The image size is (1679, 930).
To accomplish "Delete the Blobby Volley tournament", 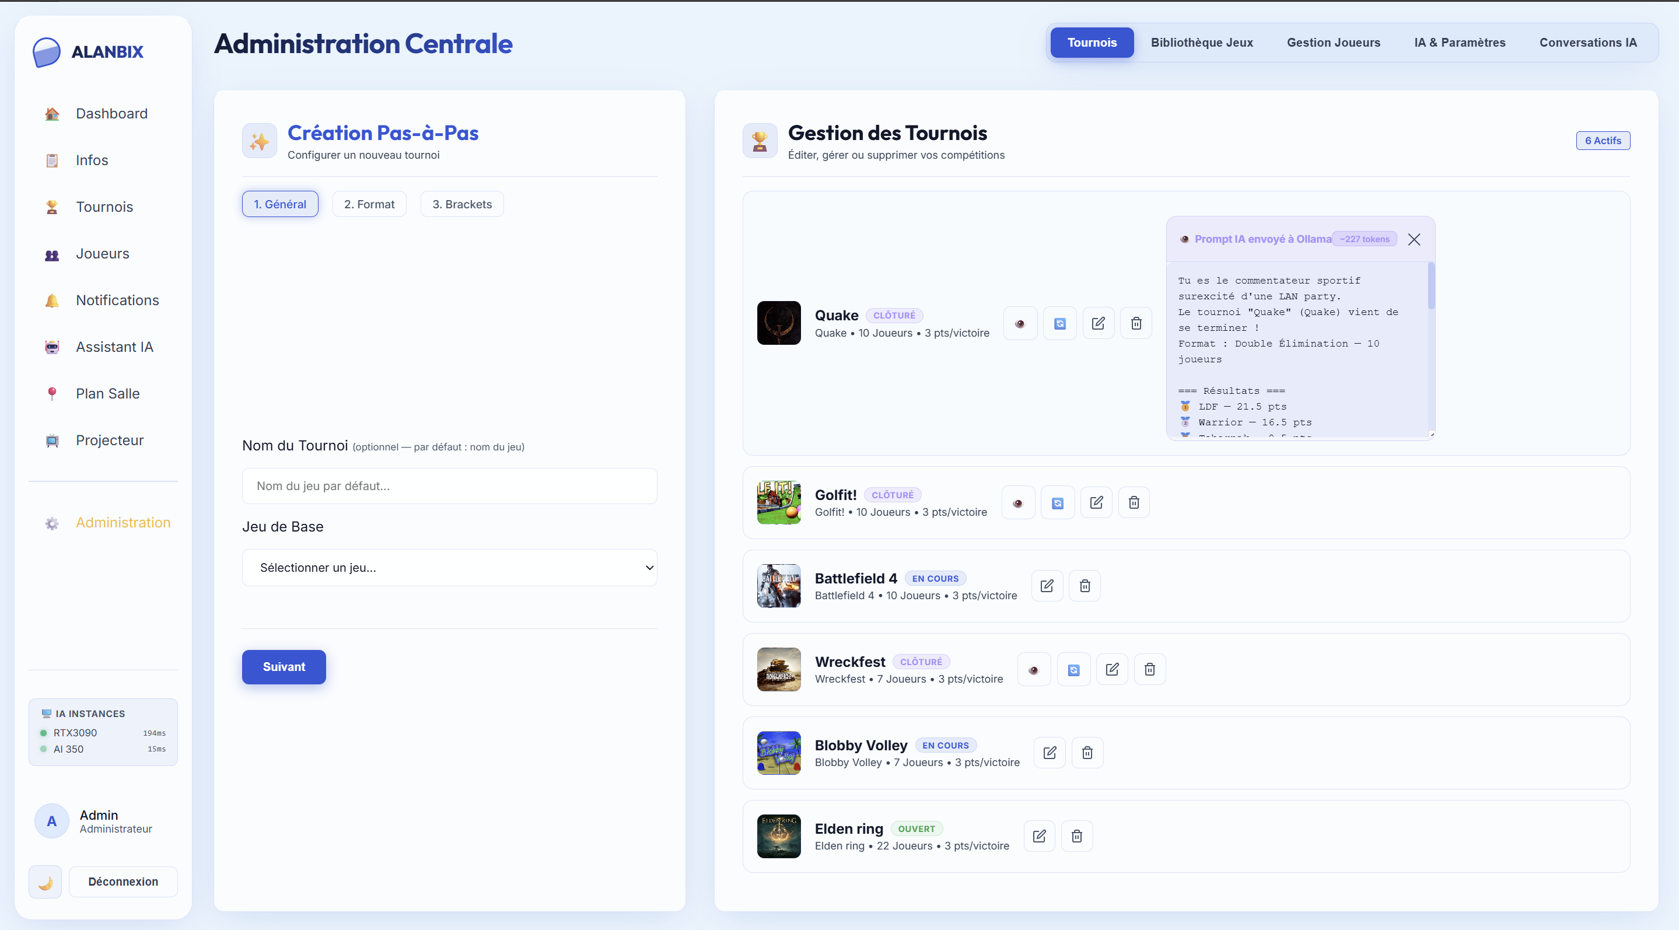I will click(1087, 753).
